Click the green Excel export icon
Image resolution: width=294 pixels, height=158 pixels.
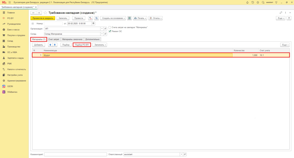tap(129, 18)
